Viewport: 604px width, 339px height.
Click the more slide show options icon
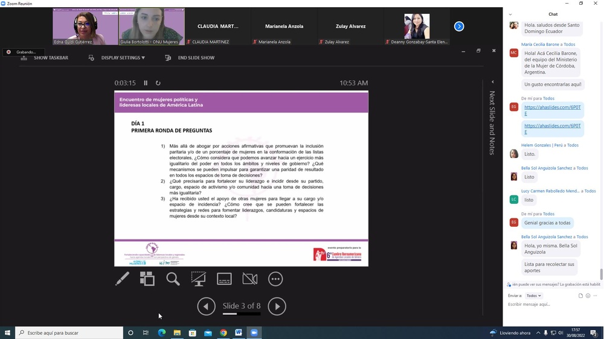275,279
